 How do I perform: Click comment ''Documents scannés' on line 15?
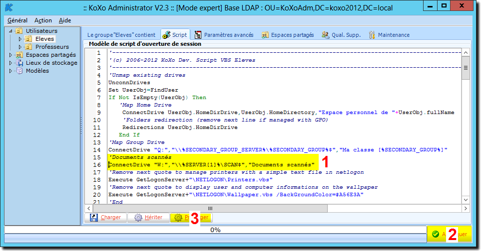coord(140,157)
